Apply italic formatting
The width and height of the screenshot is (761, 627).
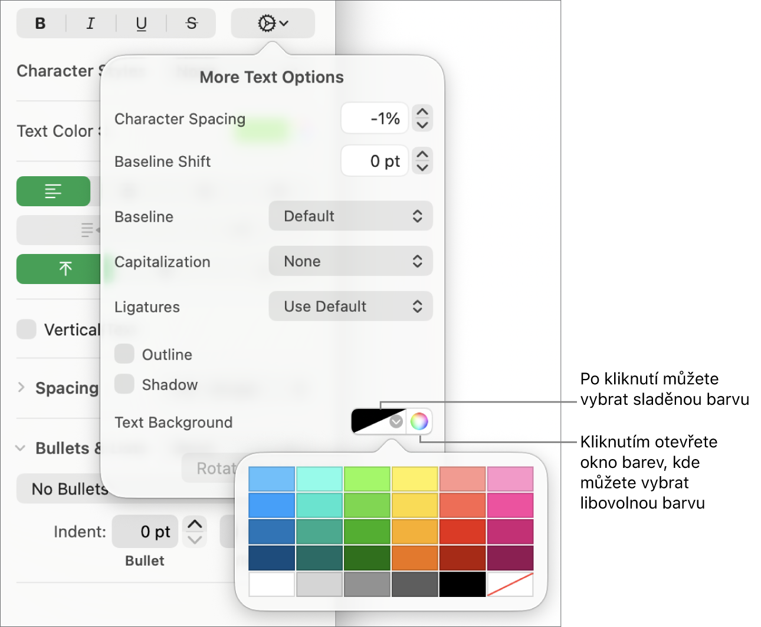pyautogui.click(x=90, y=24)
